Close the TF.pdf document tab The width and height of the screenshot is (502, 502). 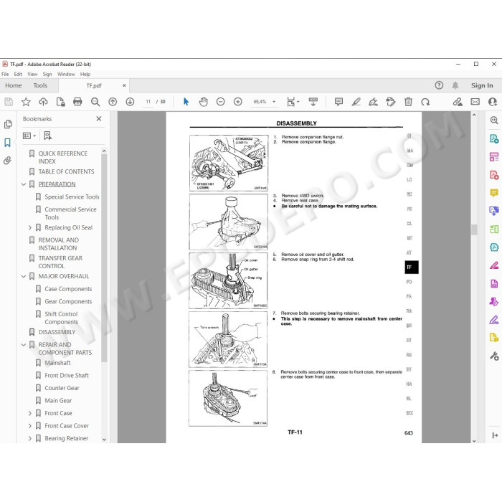(124, 85)
